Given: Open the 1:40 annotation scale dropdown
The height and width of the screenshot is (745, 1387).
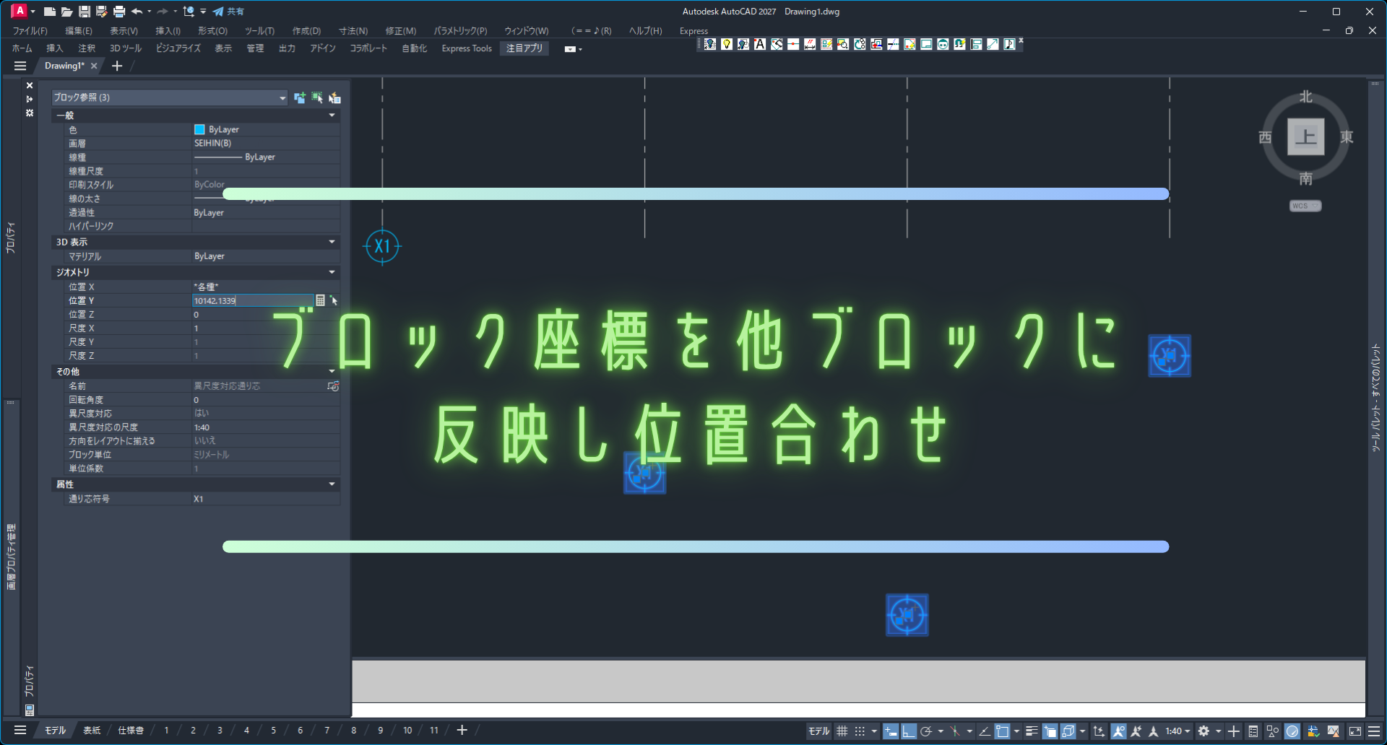Looking at the screenshot, I should point(1178,731).
